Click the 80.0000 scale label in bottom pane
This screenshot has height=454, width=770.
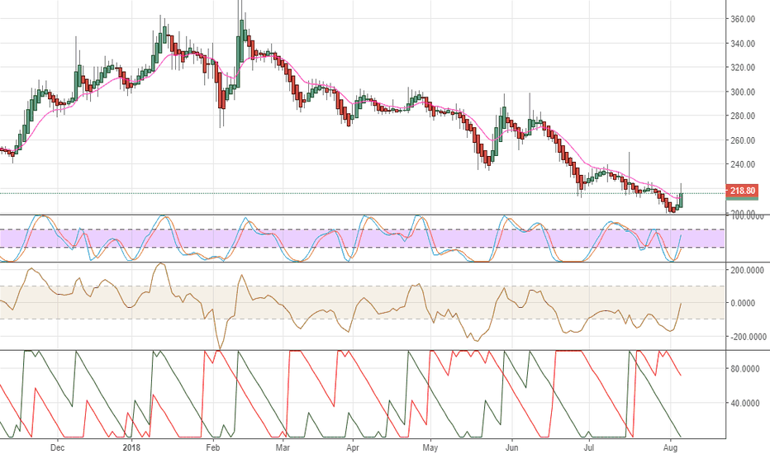click(745, 369)
